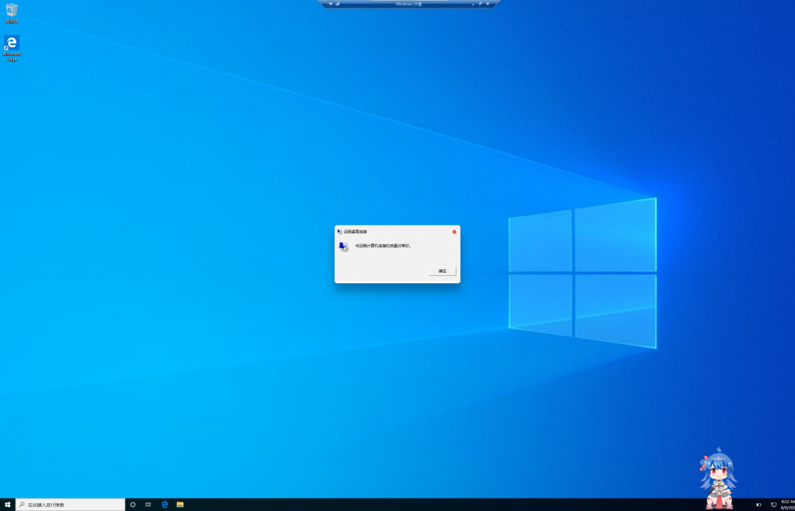Select the Microsoft Edge desktop shortcut

click(x=12, y=48)
